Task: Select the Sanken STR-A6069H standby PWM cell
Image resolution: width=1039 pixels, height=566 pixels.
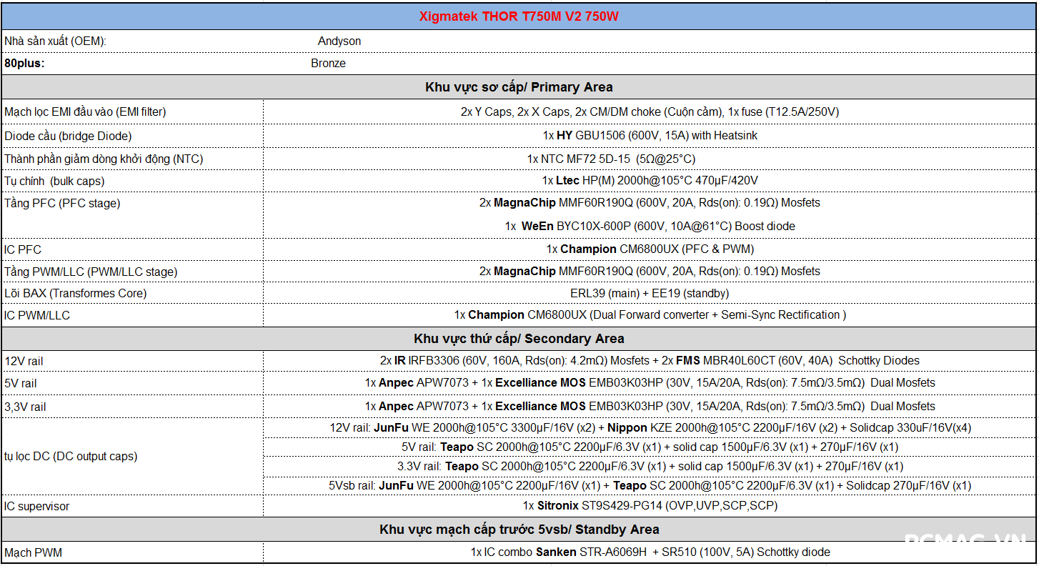Action: click(650, 552)
